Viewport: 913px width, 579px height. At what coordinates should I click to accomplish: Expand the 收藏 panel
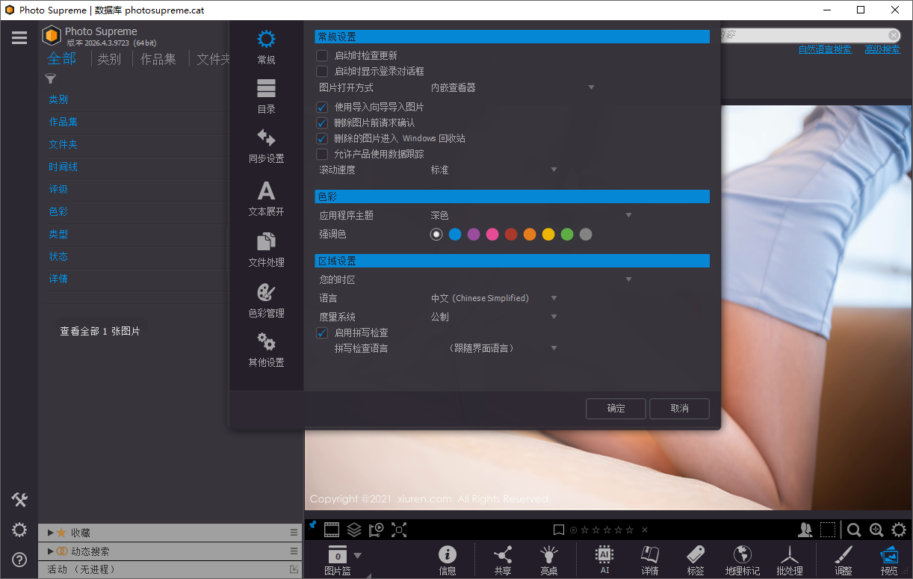(51, 533)
